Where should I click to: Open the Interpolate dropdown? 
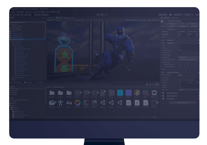click(189, 57)
